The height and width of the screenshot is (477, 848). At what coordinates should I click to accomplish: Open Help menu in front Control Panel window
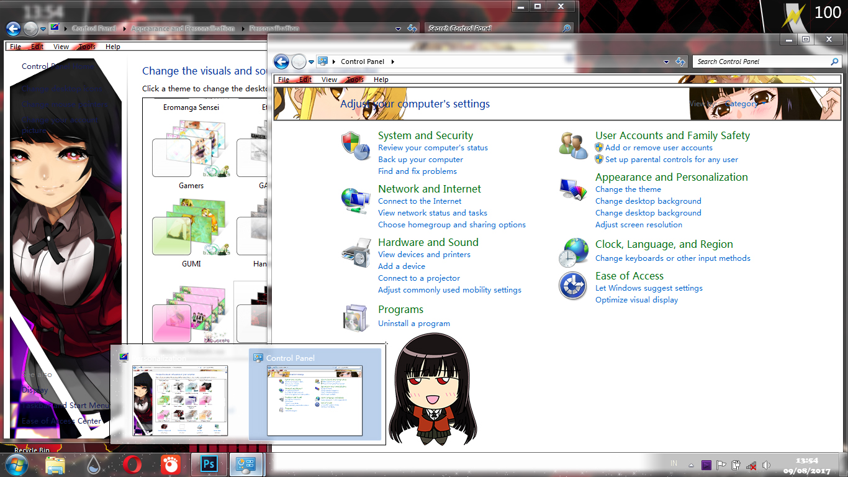click(381, 79)
